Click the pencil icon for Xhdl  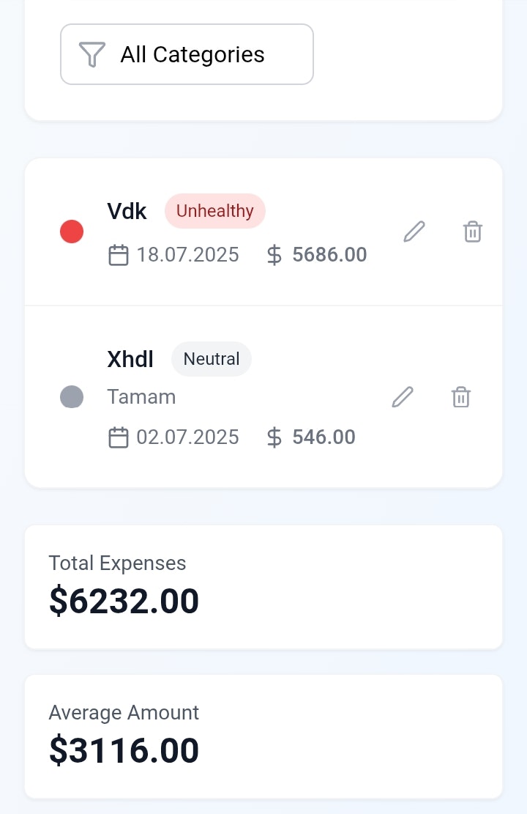[x=403, y=397]
